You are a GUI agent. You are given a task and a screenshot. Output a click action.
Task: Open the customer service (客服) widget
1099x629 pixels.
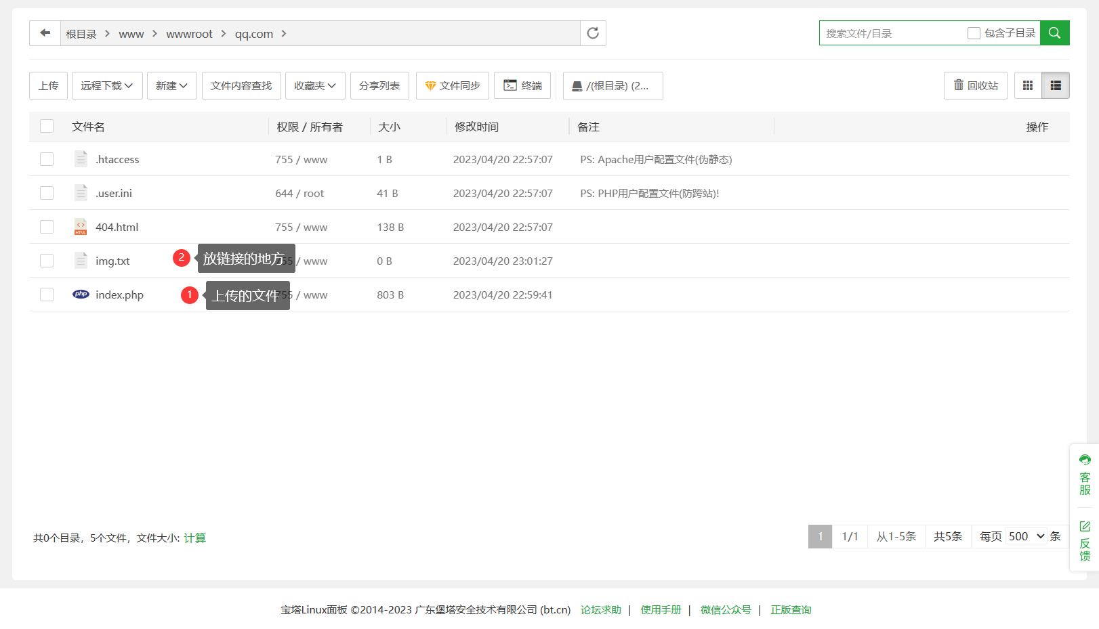tap(1085, 475)
